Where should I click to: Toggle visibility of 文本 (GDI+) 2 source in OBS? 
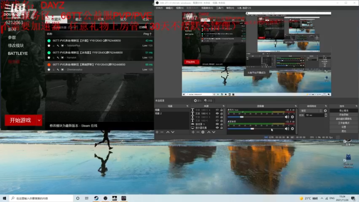[217, 117]
